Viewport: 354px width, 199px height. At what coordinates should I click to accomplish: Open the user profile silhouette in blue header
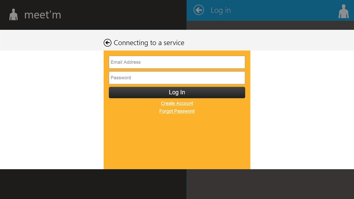343,11
